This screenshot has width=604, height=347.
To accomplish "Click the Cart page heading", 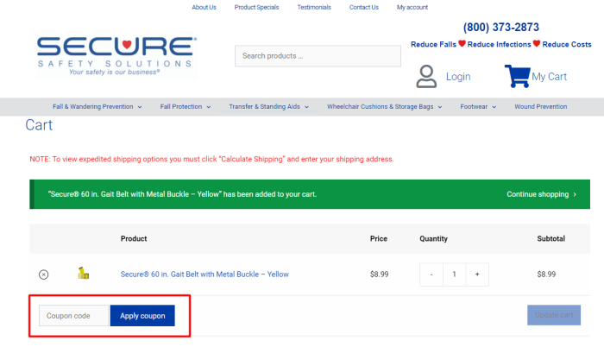I will pyautogui.click(x=39, y=125).
